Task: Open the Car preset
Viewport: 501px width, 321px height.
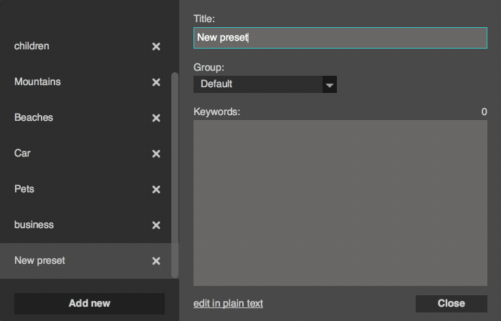Action: 85,153
